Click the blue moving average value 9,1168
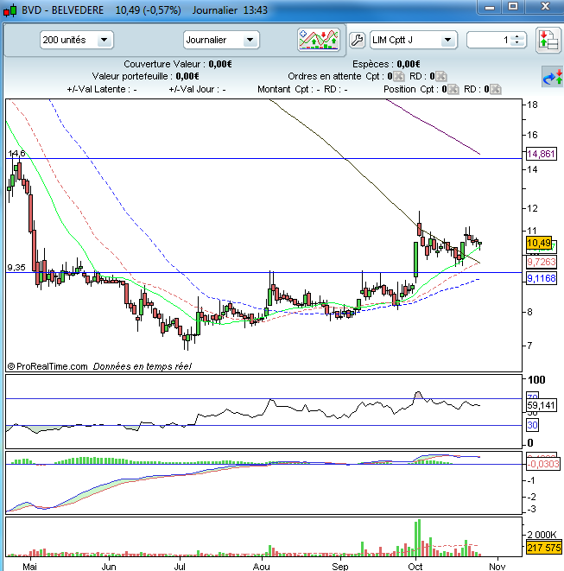This screenshot has width=564, height=571. click(542, 278)
